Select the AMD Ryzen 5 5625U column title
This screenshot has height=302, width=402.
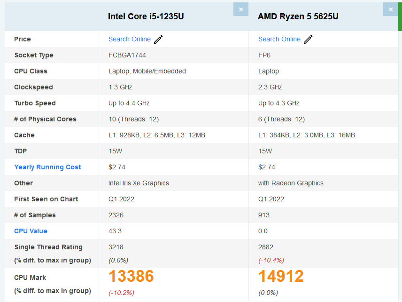298,16
